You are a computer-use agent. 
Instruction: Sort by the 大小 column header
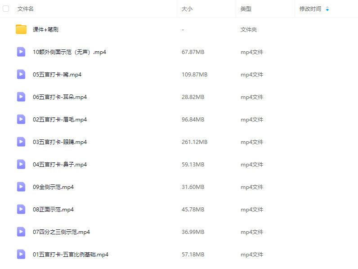tap(187, 9)
